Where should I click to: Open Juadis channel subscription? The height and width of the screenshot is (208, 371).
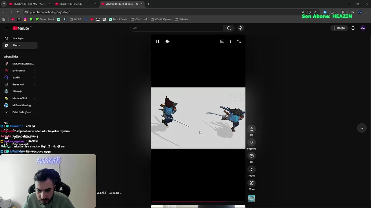tap(20, 77)
